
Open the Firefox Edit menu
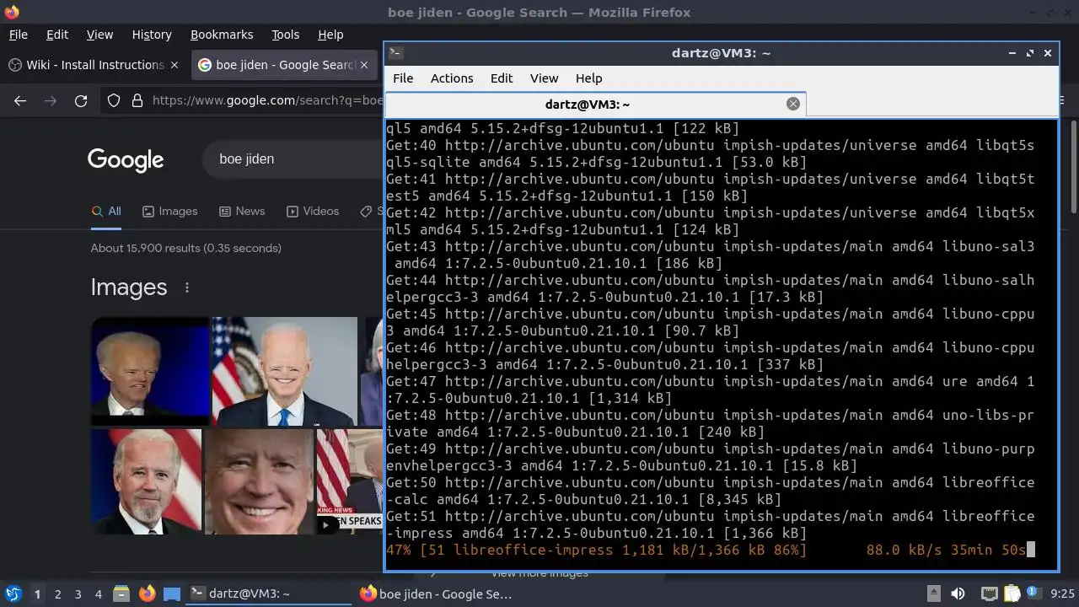(x=57, y=35)
